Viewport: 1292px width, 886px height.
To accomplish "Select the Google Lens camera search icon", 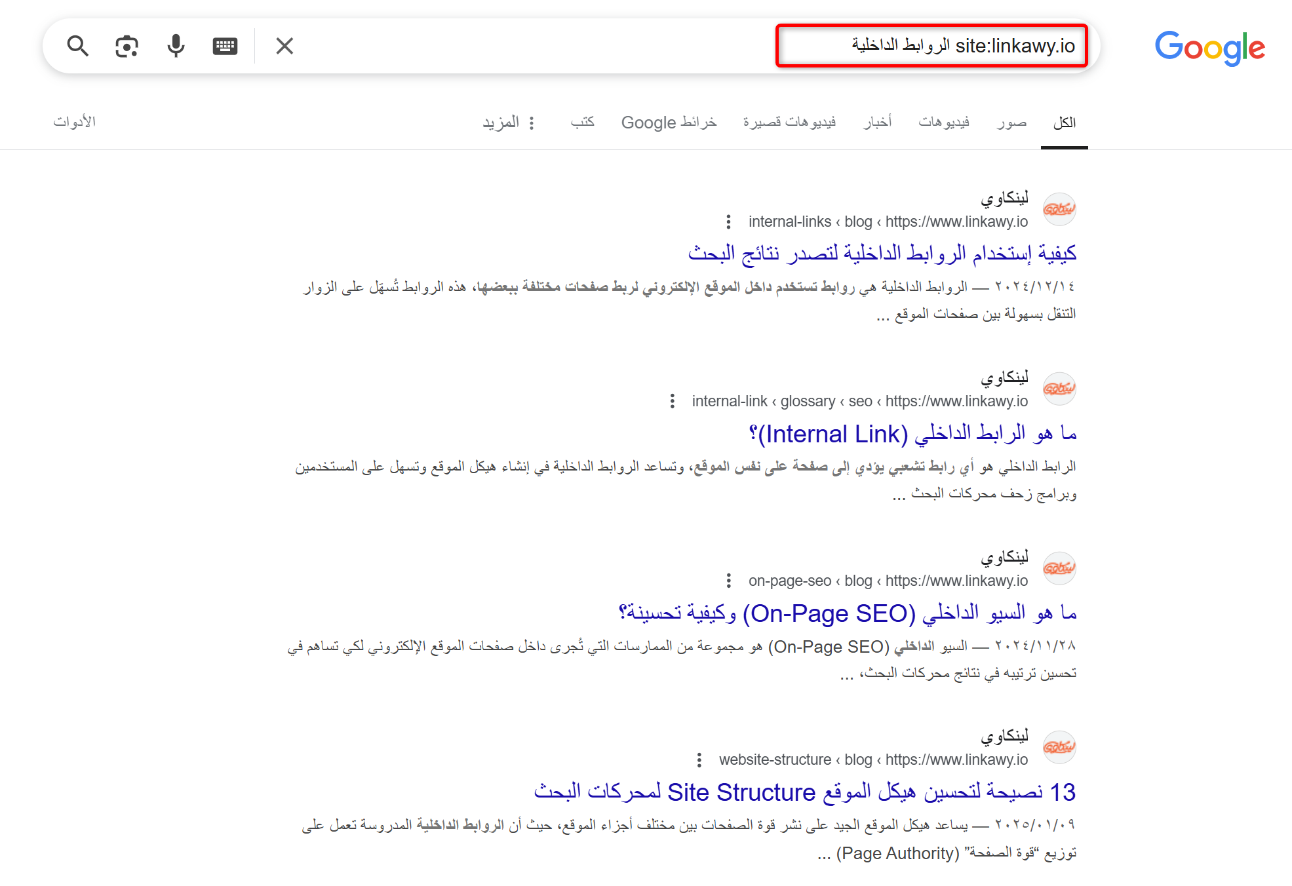I will coord(126,46).
